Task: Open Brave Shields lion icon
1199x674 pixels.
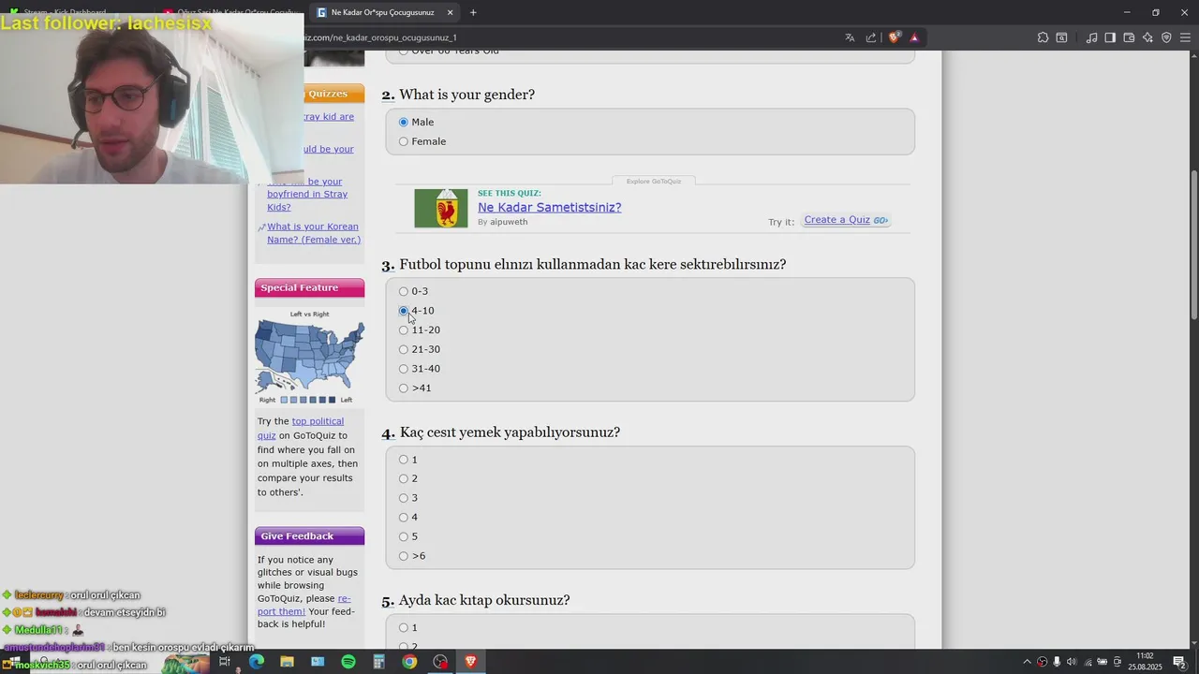Action: pos(894,37)
